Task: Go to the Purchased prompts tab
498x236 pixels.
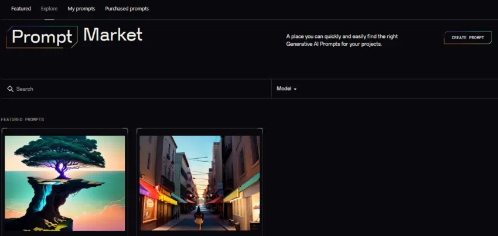Action: coord(127,9)
